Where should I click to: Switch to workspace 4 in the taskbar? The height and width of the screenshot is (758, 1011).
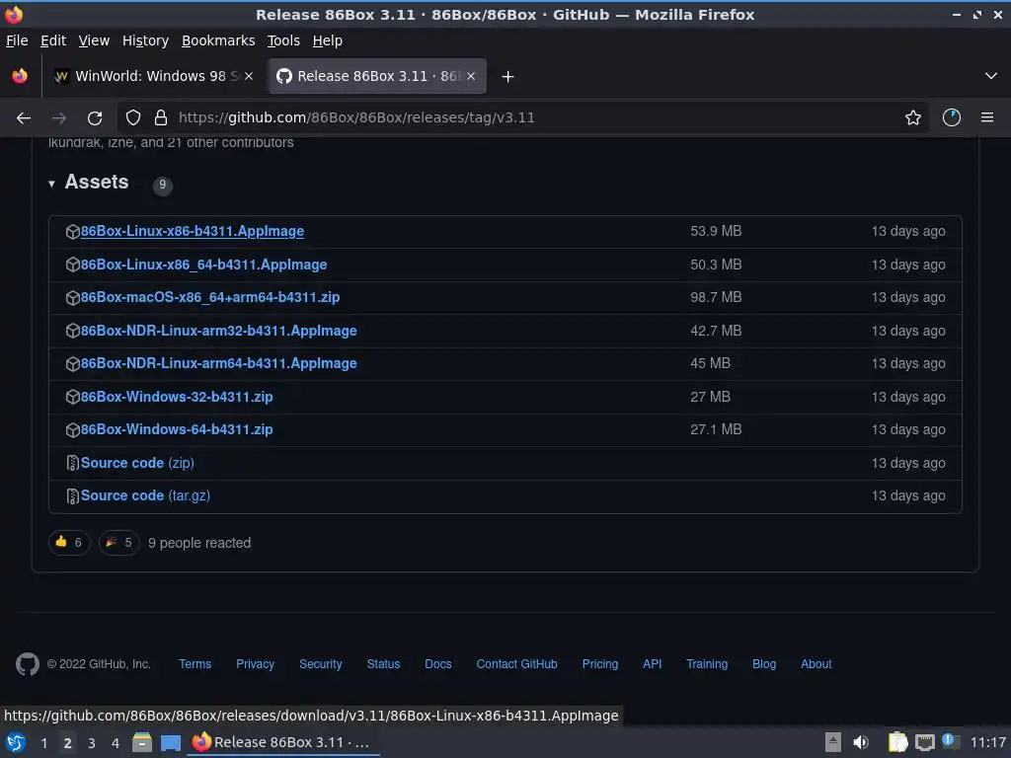click(116, 743)
